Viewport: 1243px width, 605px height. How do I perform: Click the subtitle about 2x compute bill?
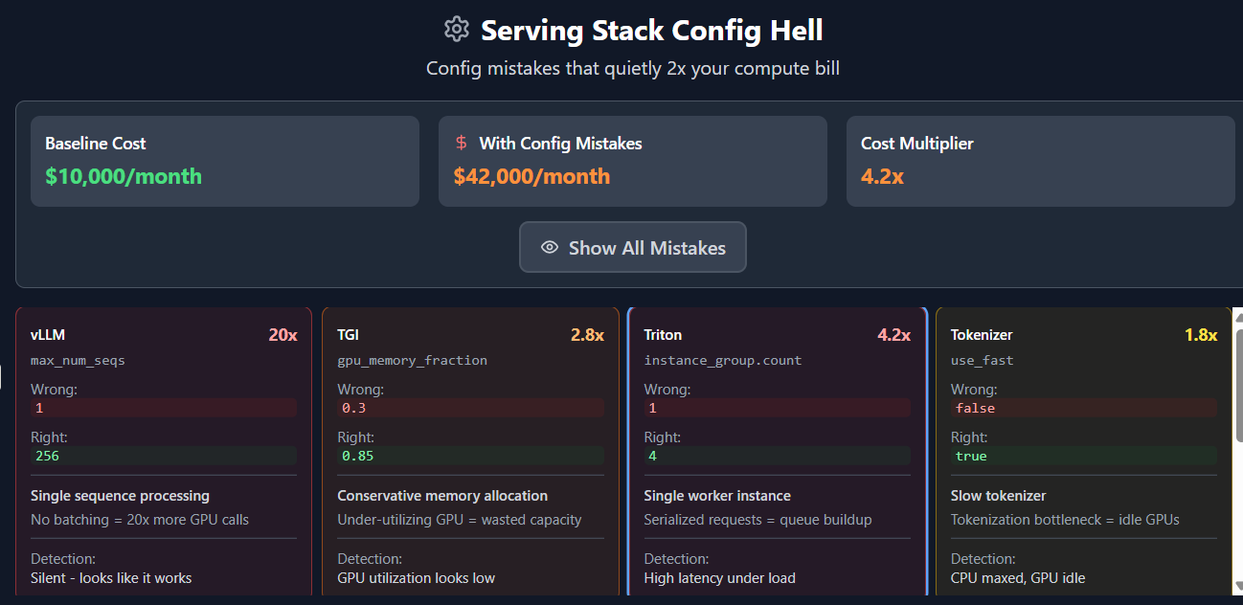pyautogui.click(x=633, y=69)
